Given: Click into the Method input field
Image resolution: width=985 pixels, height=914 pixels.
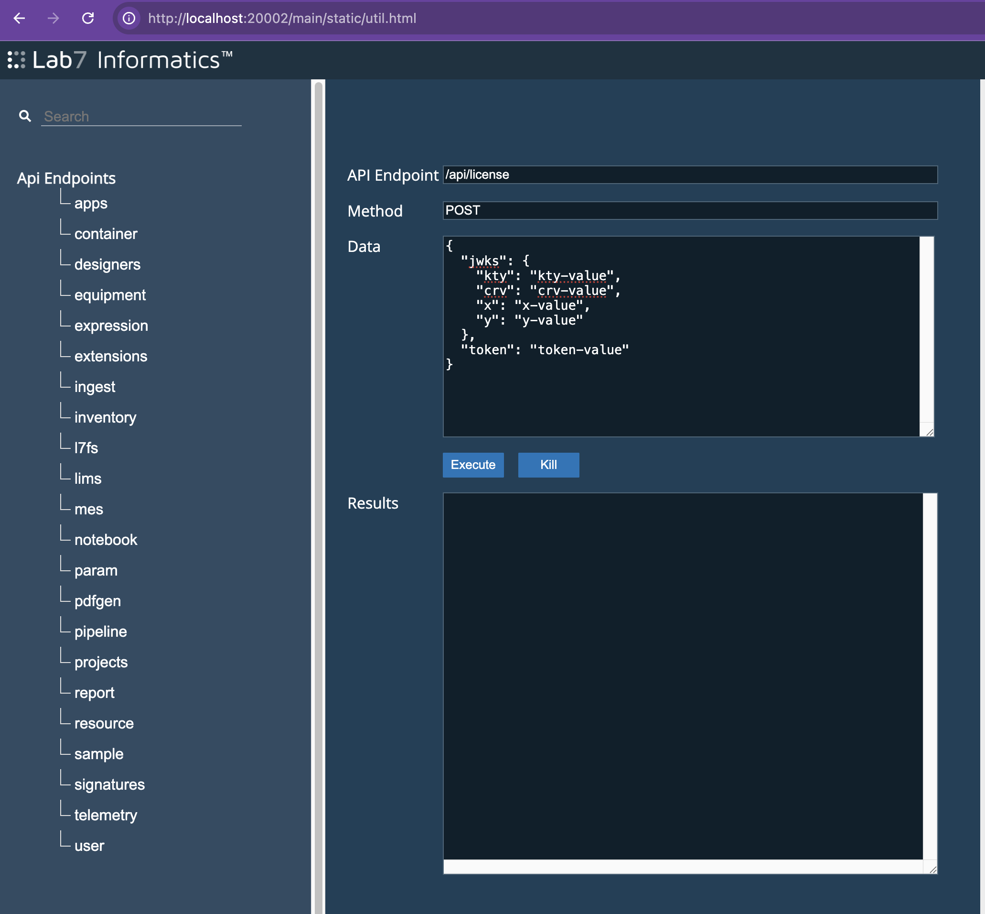Looking at the screenshot, I should tap(689, 210).
